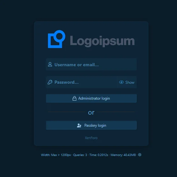
Task: Open the gear icon in debug footer
Action: tap(140, 155)
